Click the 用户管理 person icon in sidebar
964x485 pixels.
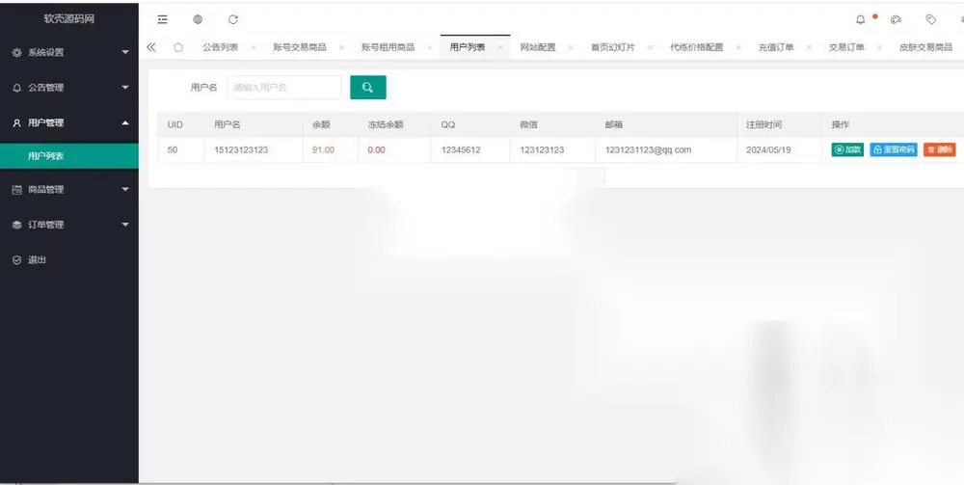[x=17, y=123]
